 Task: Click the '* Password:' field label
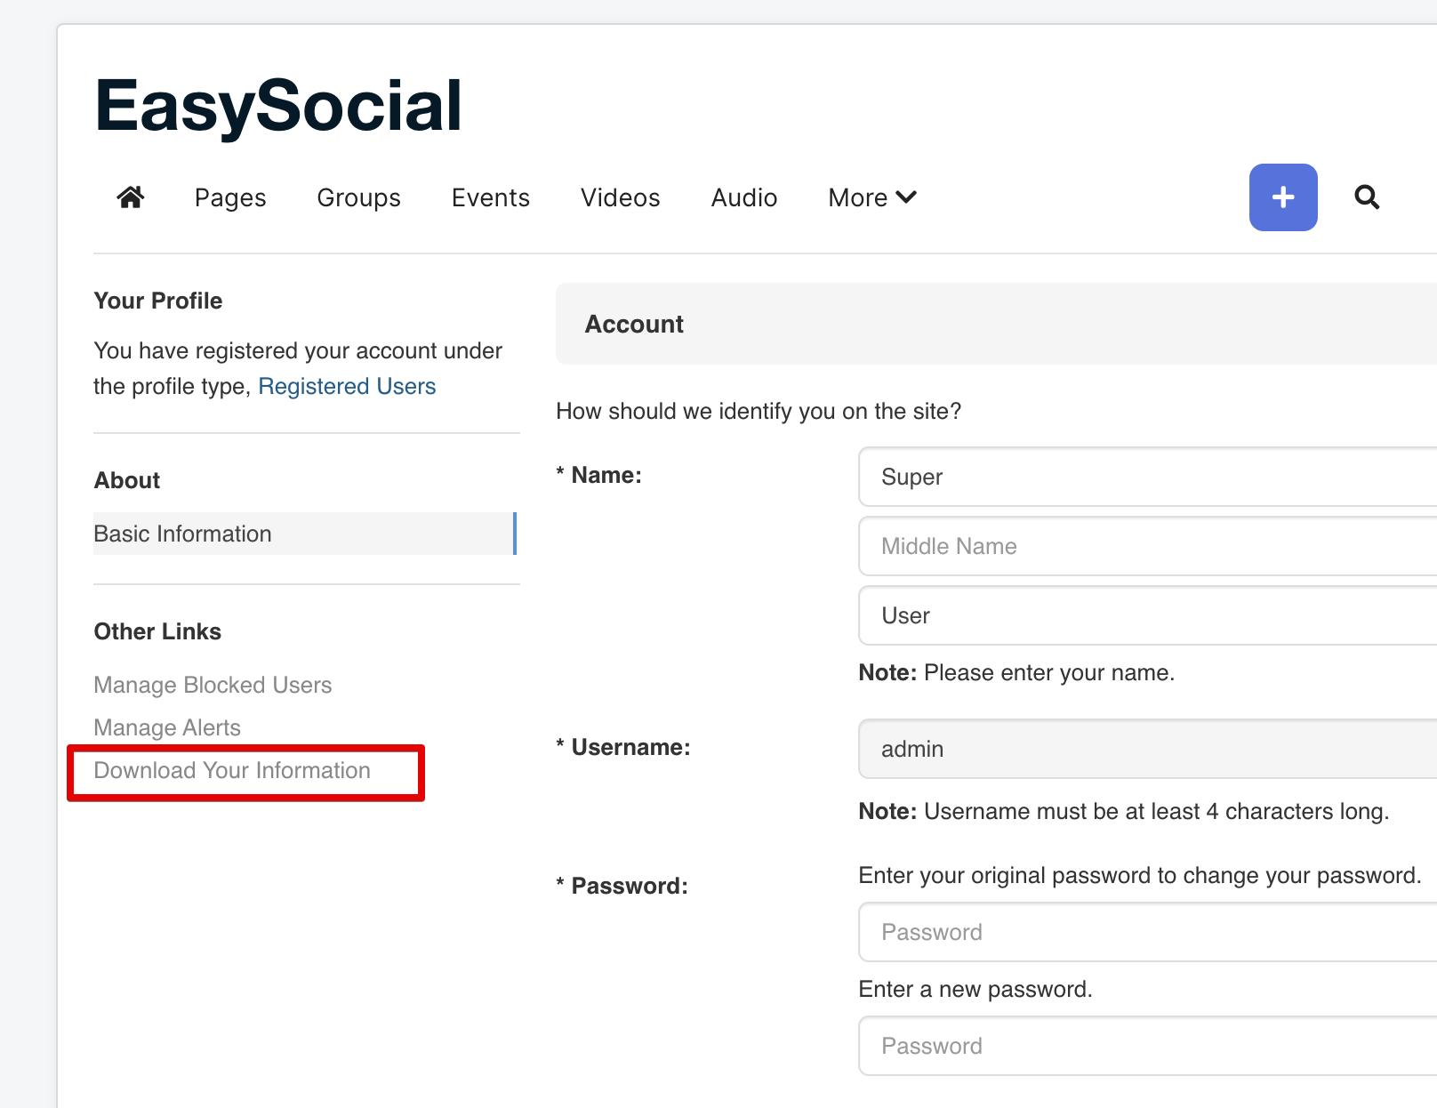click(x=622, y=886)
